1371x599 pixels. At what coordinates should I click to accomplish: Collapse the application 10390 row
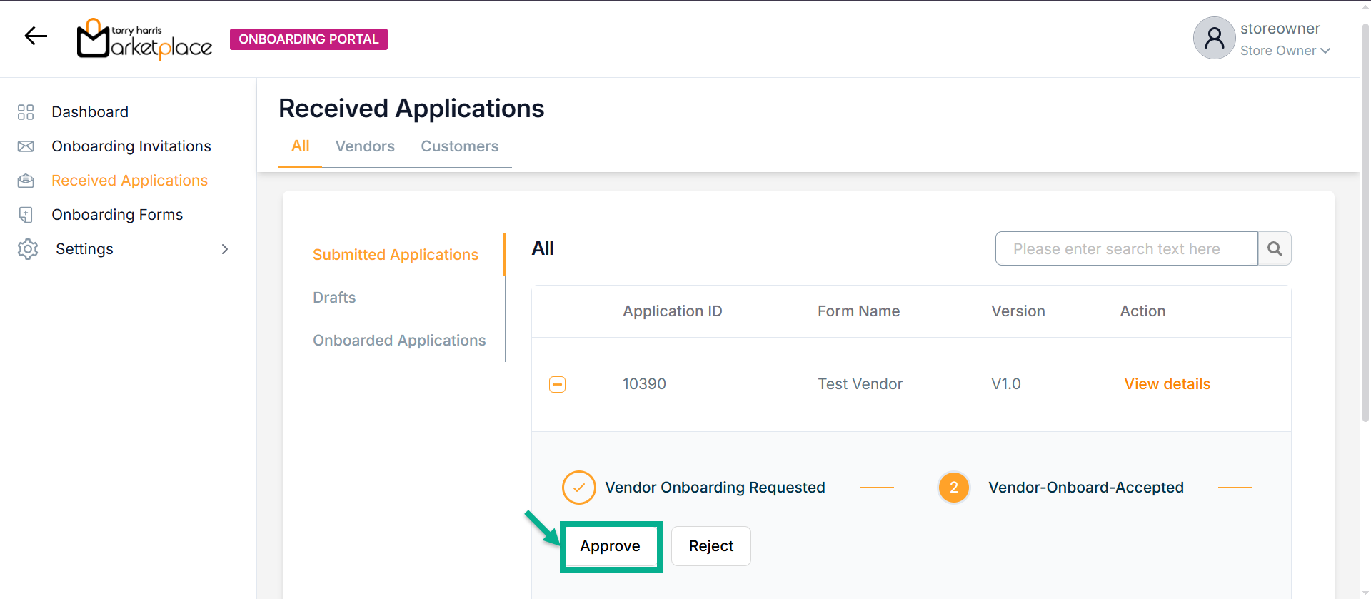point(557,384)
